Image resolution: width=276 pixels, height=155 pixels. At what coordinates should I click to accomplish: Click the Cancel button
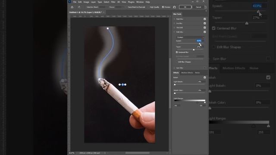(x=198, y=7)
